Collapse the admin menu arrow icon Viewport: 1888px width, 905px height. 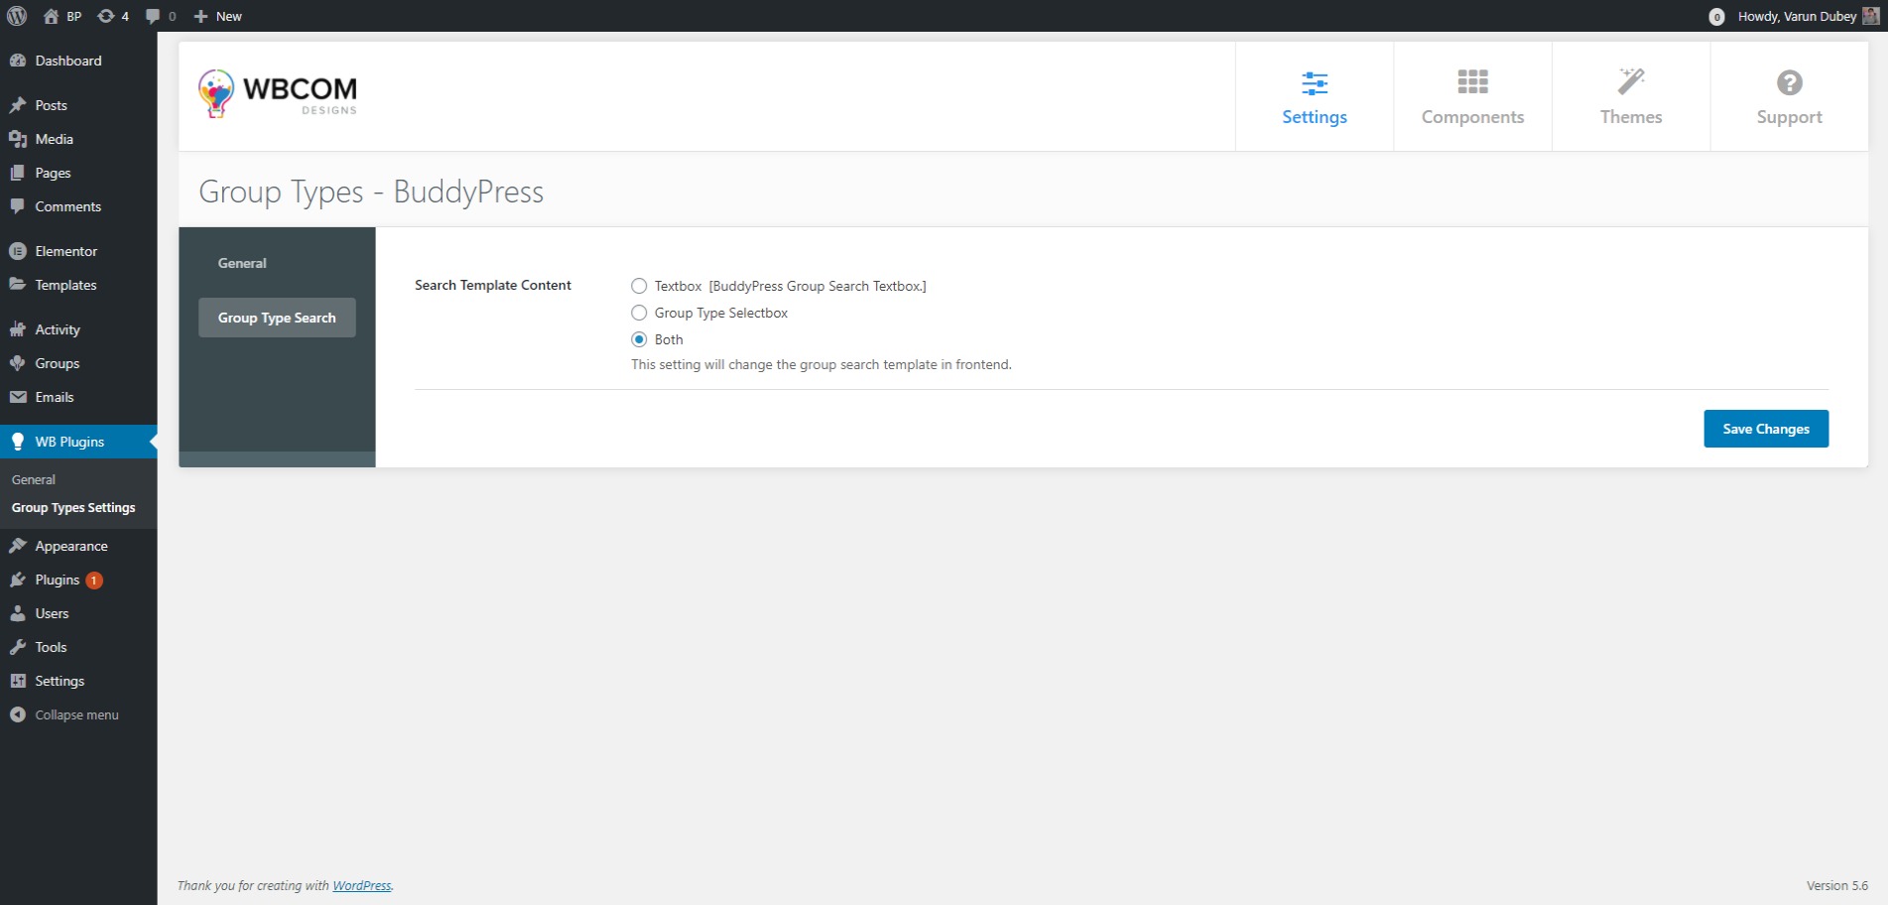[18, 714]
